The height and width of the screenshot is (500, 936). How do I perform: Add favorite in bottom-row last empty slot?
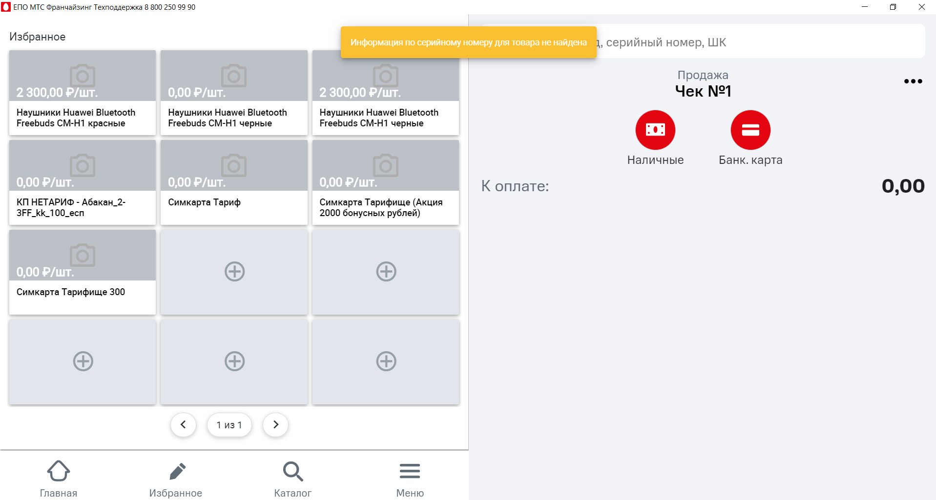pyautogui.click(x=386, y=361)
